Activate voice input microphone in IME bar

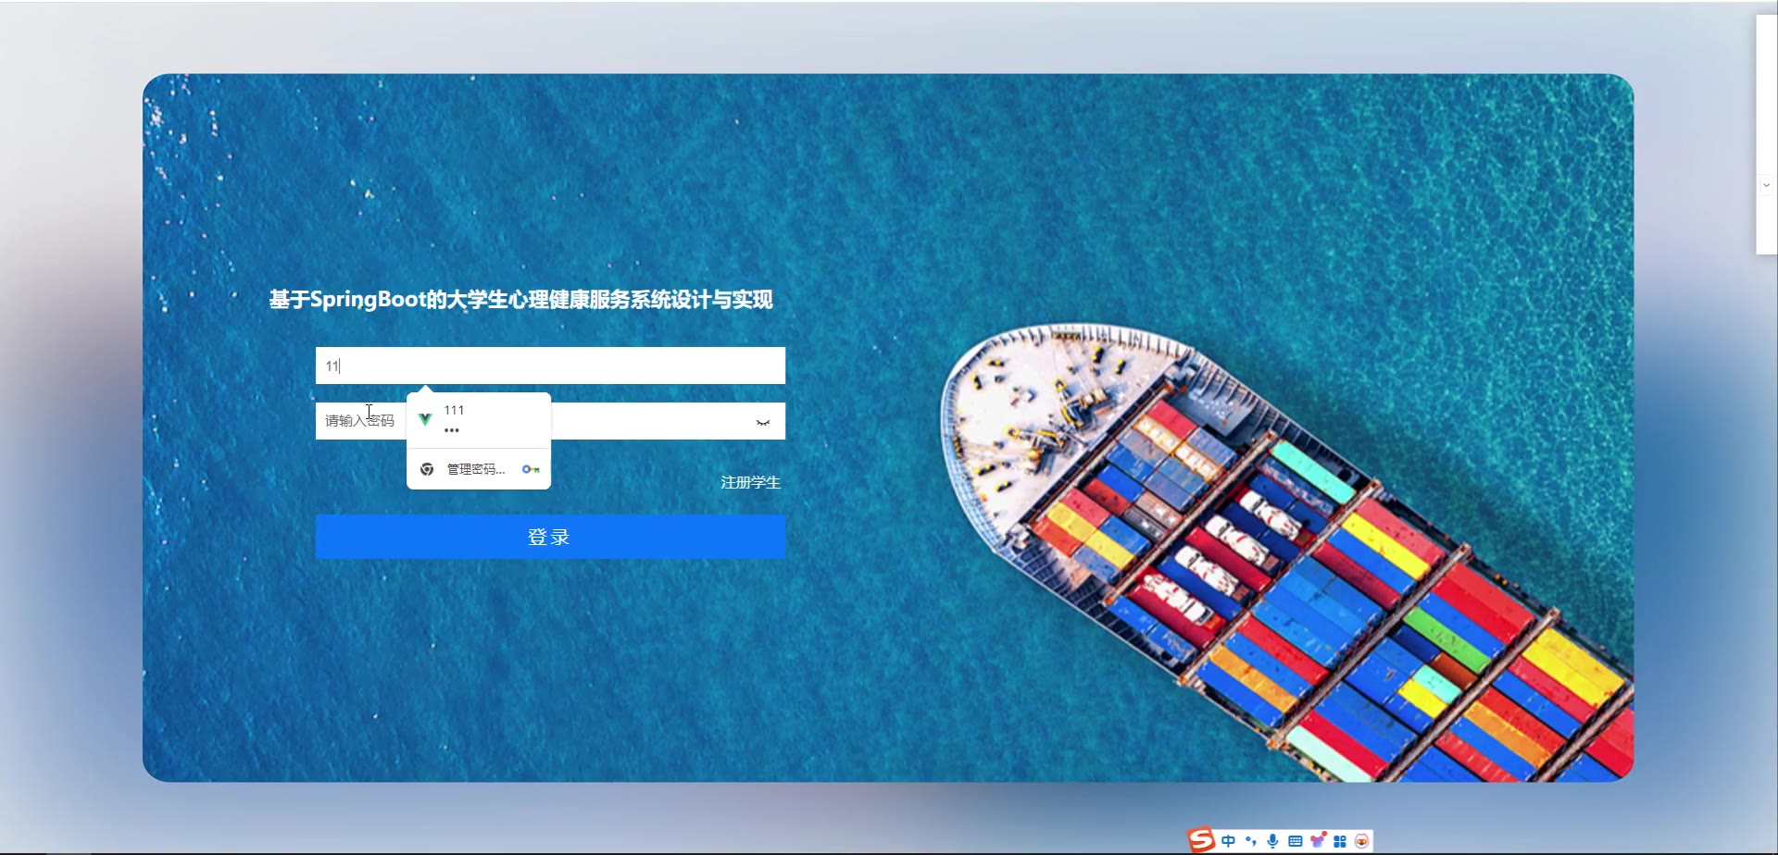tap(1273, 841)
